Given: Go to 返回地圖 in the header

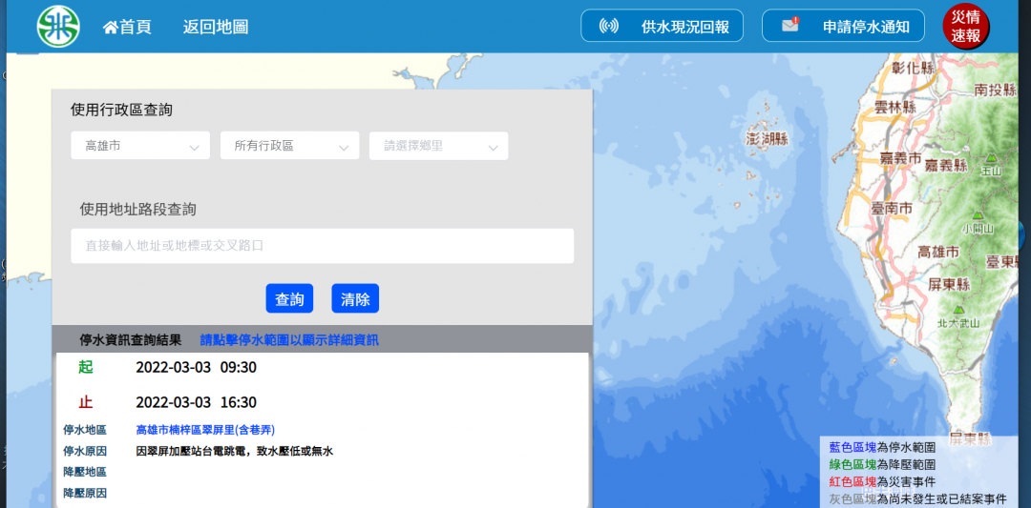Looking at the screenshot, I should tap(216, 27).
